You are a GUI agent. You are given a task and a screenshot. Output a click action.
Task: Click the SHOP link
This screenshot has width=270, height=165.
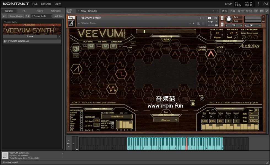pyautogui.click(x=228, y=4)
